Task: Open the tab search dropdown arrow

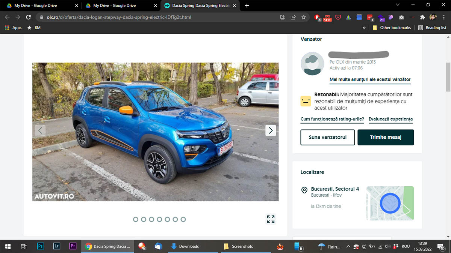Action: coord(398,5)
